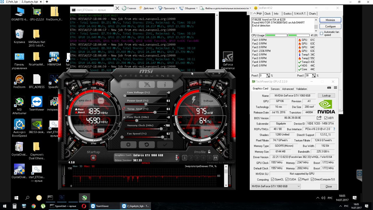The width and height of the screenshot is (373, 210).
Task: Click the DETACH link below driver version
Action: (x=146, y=163)
